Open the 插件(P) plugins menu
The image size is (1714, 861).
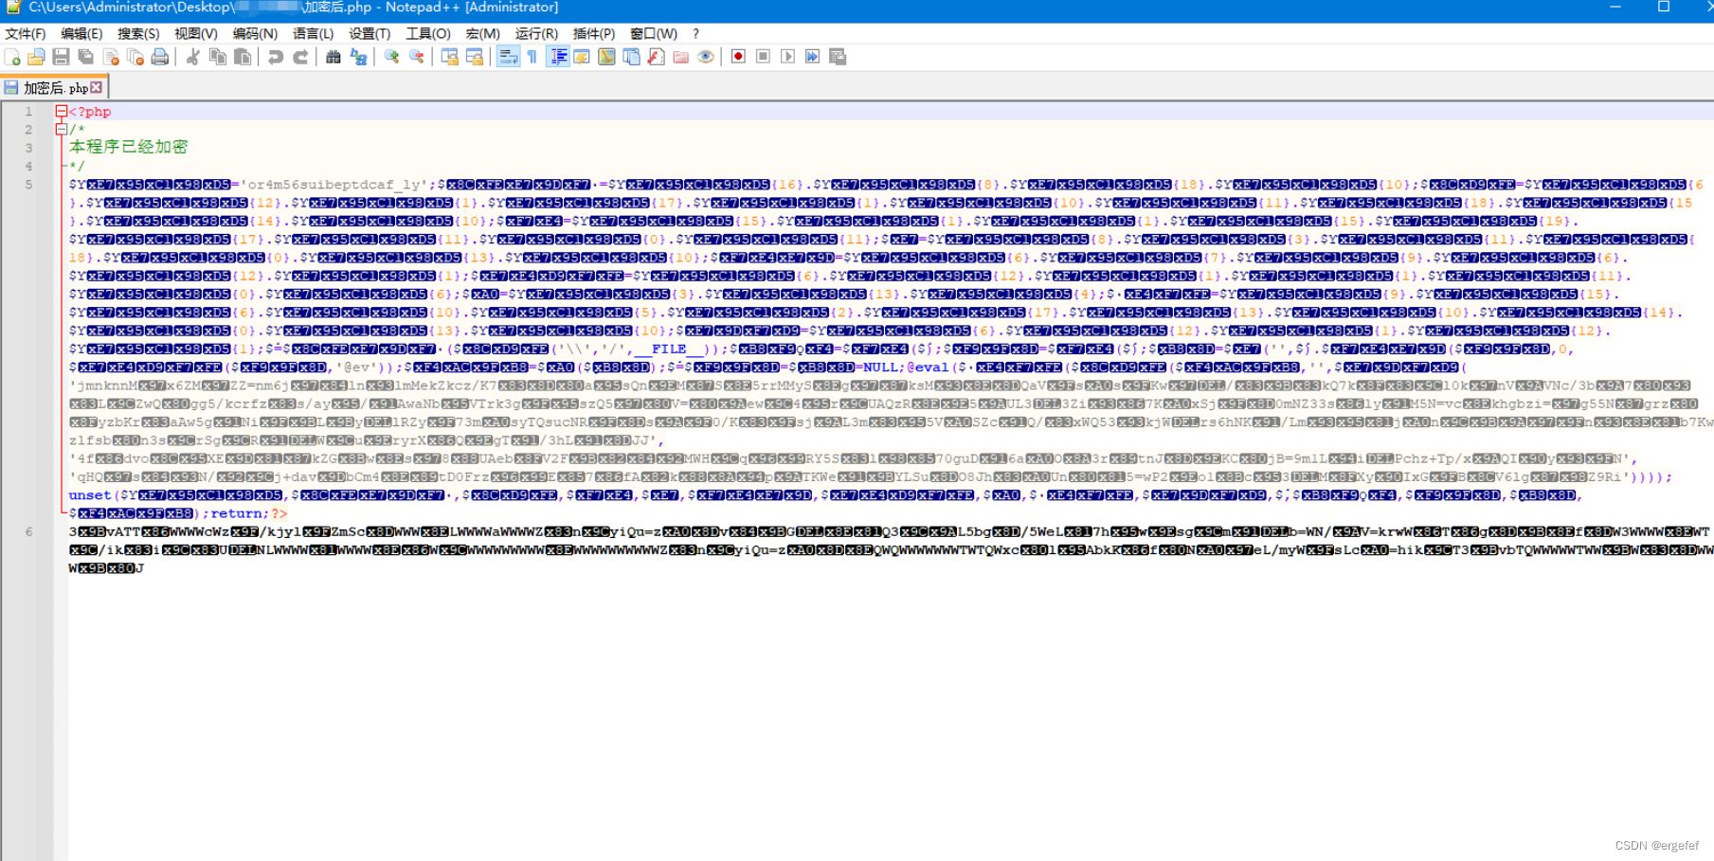pos(593,33)
